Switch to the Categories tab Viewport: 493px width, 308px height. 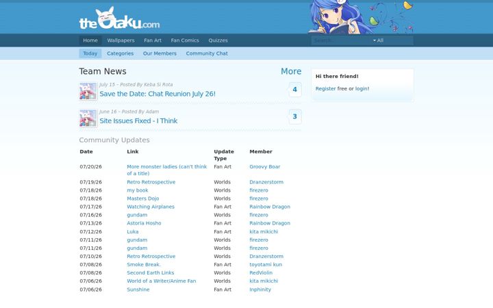tap(120, 53)
